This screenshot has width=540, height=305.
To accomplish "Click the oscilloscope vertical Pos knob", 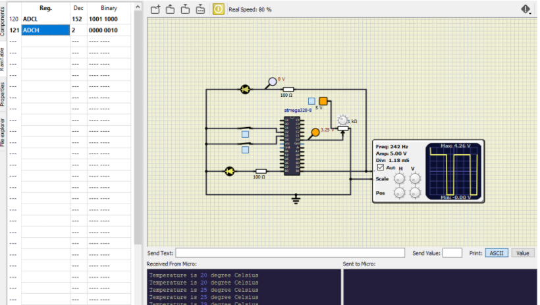I will (x=415, y=193).
